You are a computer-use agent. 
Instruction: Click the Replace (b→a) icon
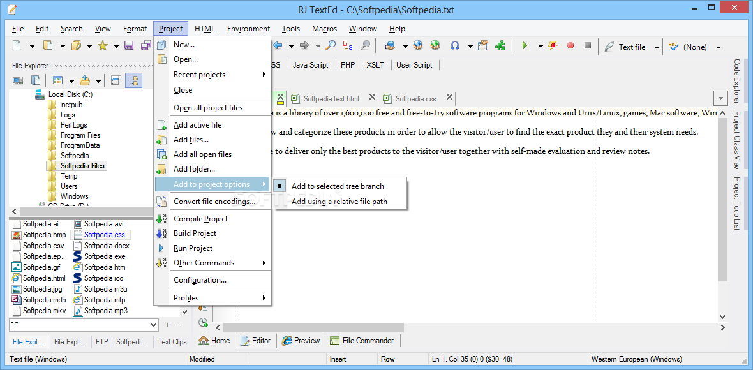348,45
